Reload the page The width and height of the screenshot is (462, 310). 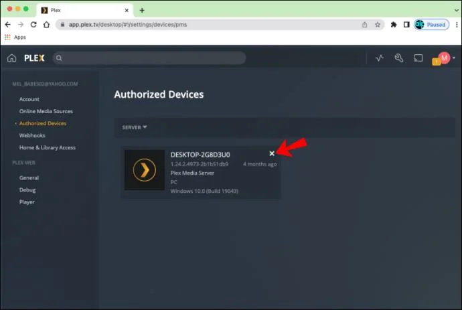coord(33,25)
